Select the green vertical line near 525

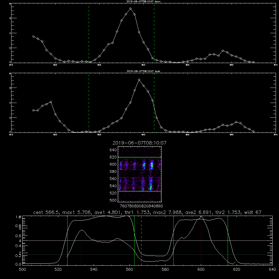tap(68, 240)
